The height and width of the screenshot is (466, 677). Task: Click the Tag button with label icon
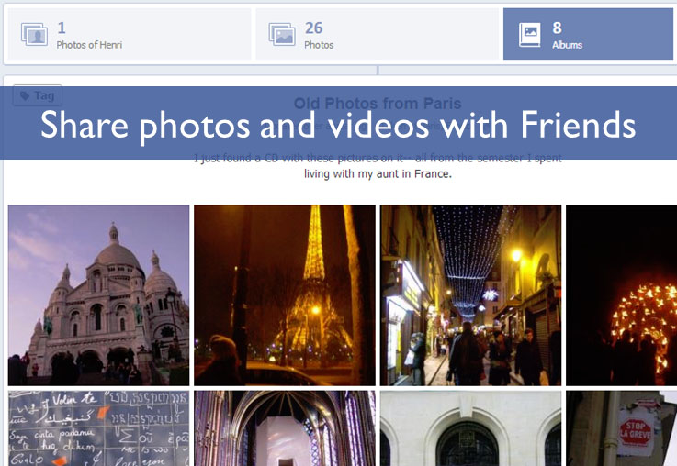pos(37,95)
